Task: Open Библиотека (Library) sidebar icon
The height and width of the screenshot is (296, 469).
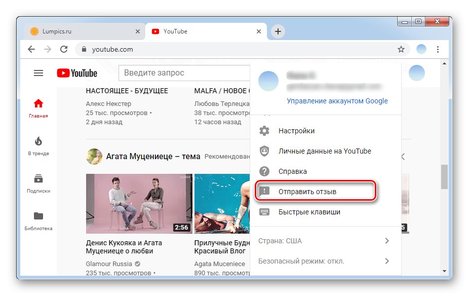Action: 38,219
